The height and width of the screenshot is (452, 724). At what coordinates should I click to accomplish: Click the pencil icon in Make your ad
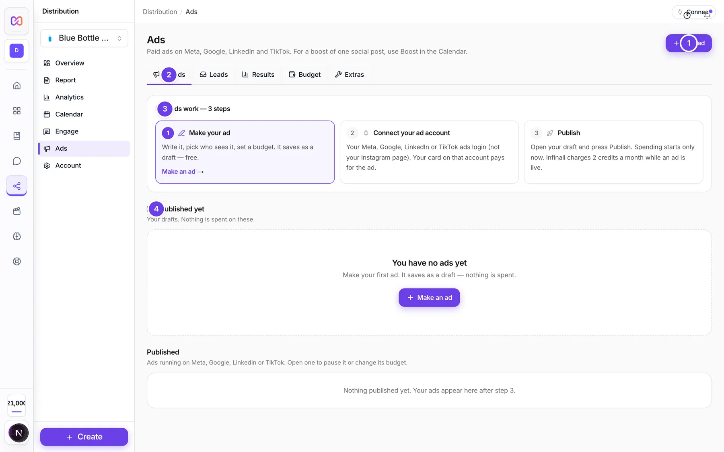pyautogui.click(x=181, y=133)
